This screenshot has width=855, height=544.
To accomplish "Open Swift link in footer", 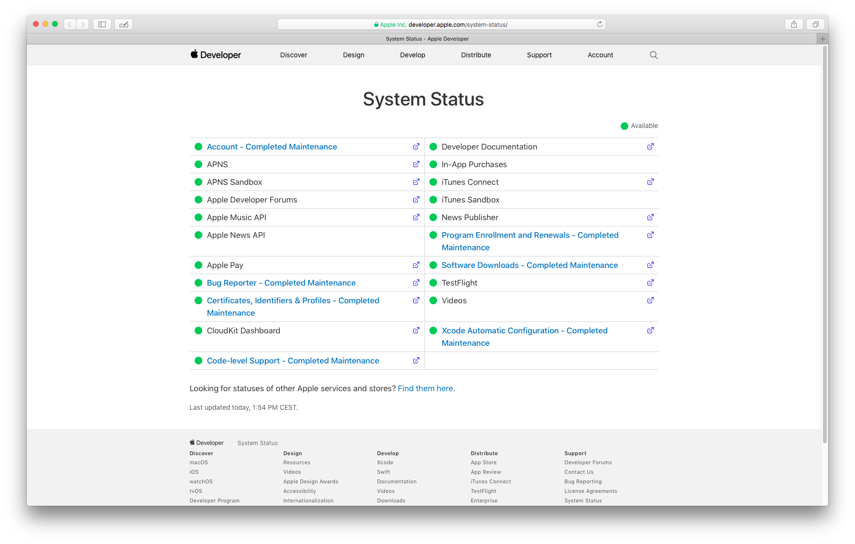I will point(384,472).
